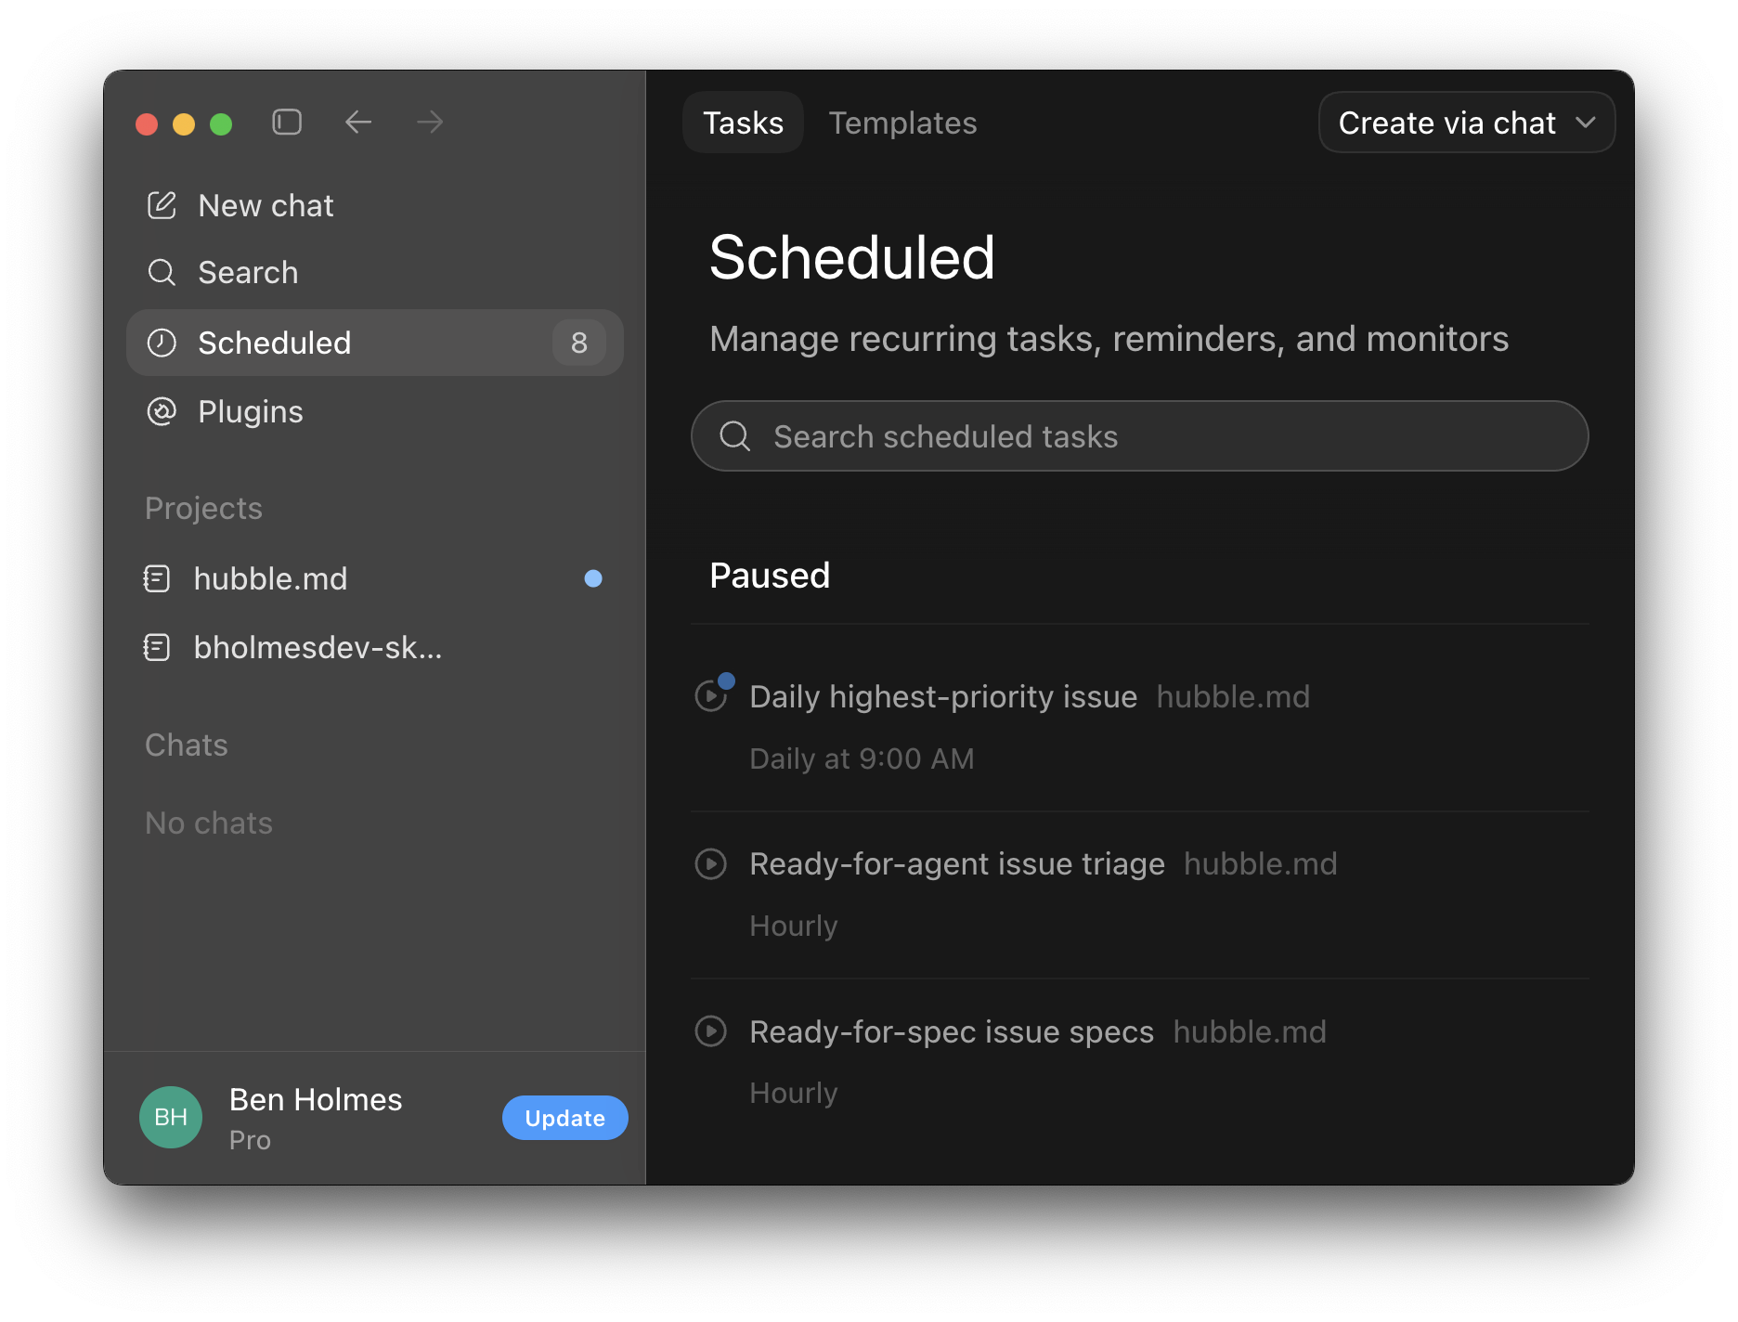
Task: Go forward with the right arrow
Action: pyautogui.click(x=430, y=123)
